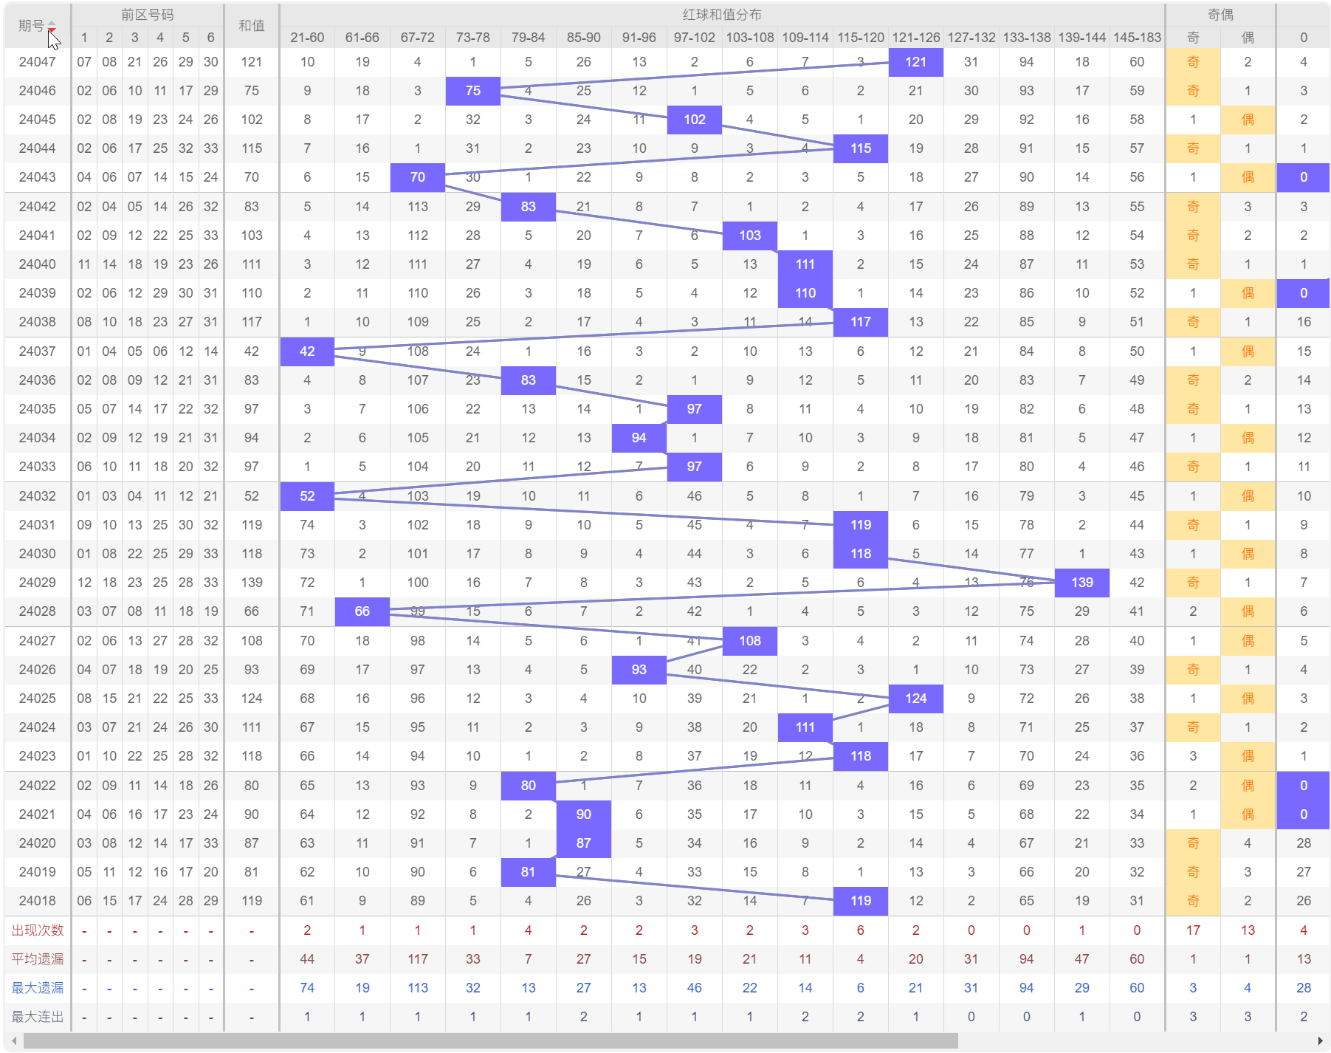The height and width of the screenshot is (1053, 1331).
Task: Select the 85-90 range column header
Action: [x=584, y=38]
